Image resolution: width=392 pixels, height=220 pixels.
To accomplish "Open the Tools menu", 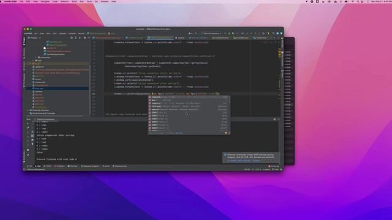I will [89, 1].
